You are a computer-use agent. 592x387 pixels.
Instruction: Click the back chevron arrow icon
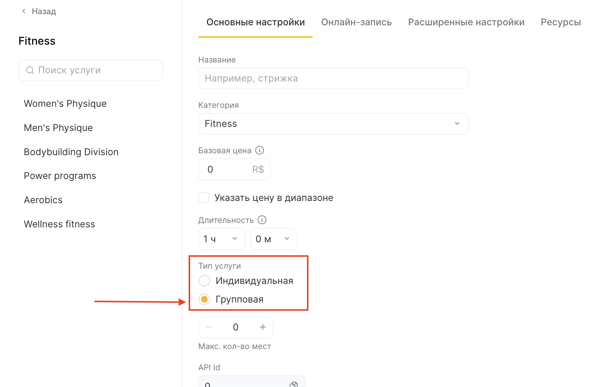click(24, 11)
